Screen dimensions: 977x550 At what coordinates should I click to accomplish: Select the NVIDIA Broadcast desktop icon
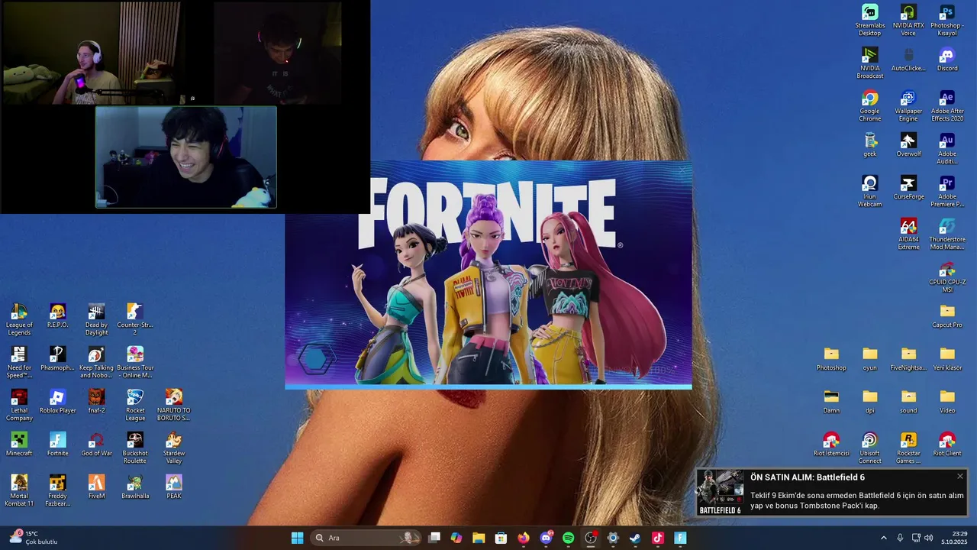[869, 63]
